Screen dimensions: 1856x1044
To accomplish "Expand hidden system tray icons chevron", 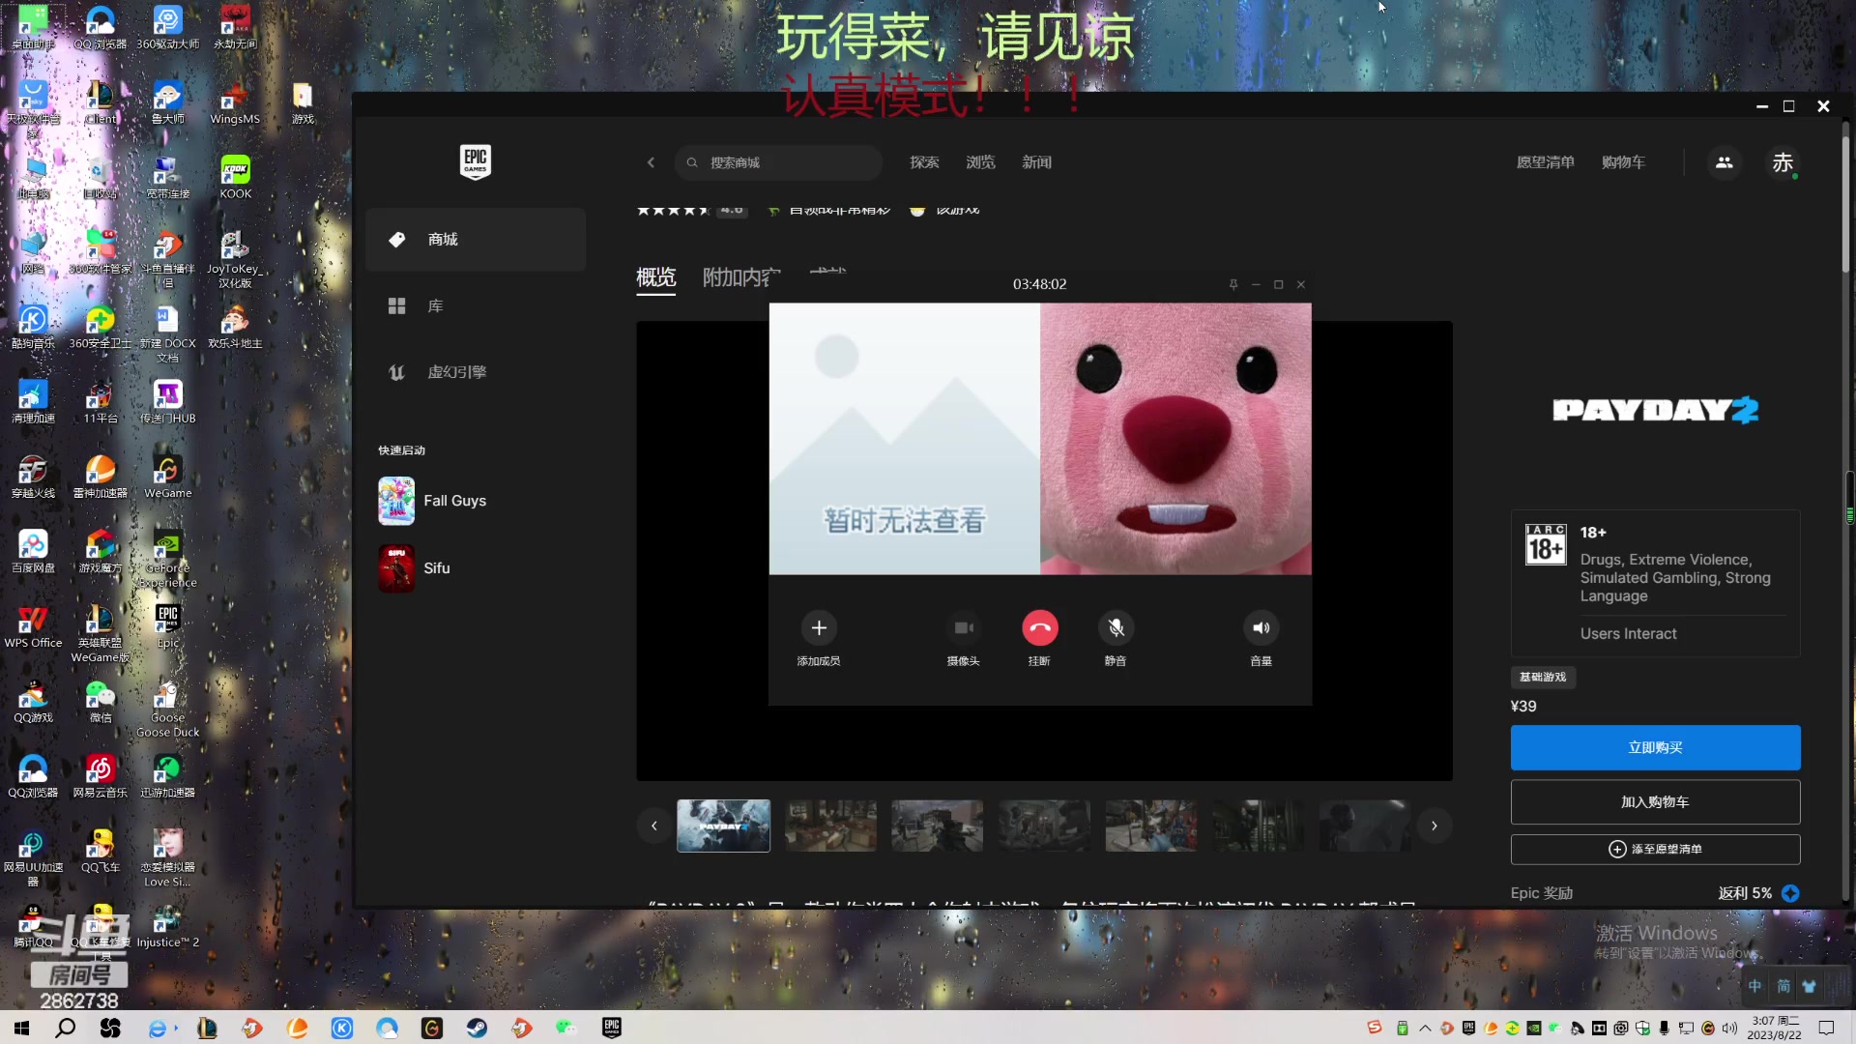I will tap(1425, 1028).
